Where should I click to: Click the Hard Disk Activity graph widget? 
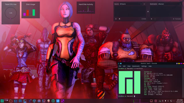[x=86, y=8]
